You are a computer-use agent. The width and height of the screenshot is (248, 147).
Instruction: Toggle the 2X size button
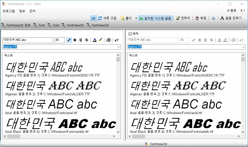point(93,18)
